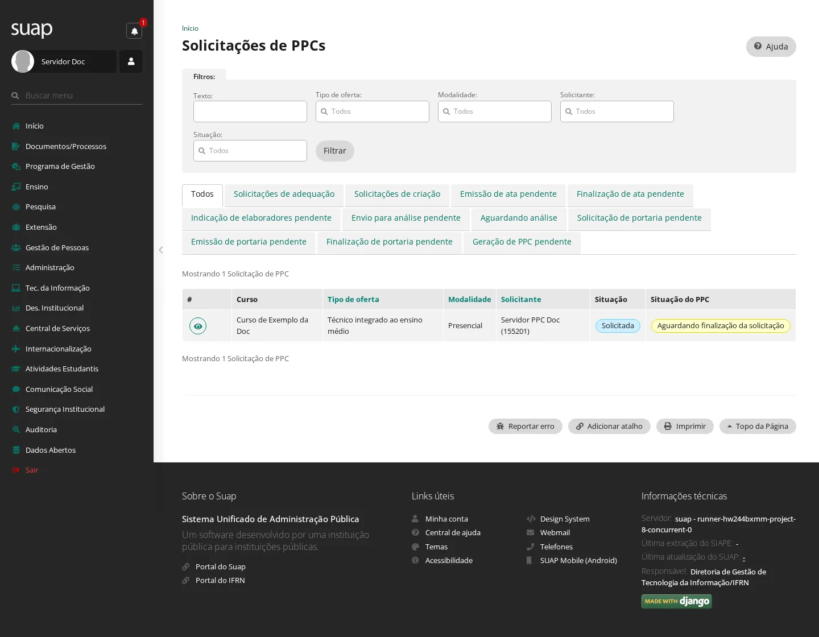Switch to Solicitações de adequação tab

pos(284,195)
